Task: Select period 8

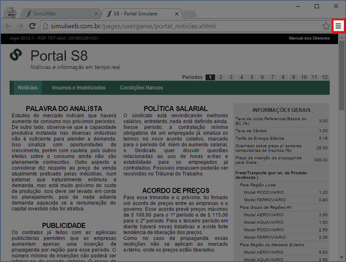Action: coord(283,77)
